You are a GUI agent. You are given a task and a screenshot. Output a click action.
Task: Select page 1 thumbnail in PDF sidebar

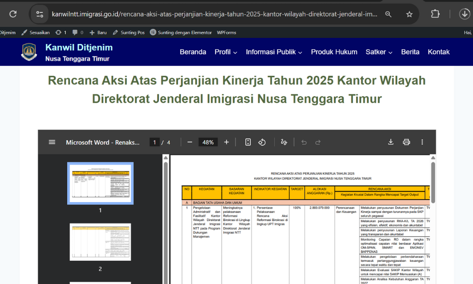(x=100, y=183)
